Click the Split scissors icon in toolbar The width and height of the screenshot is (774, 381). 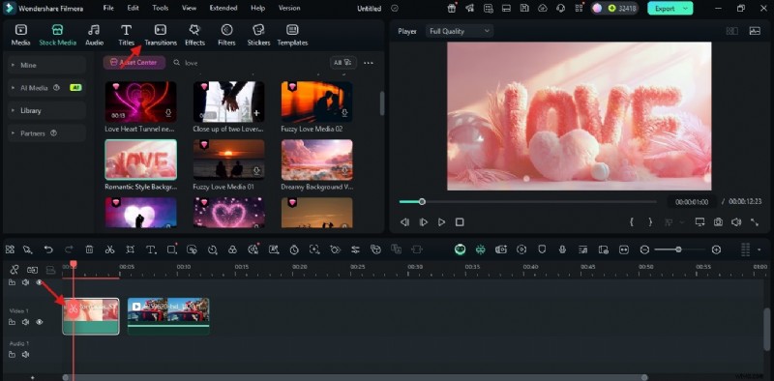[x=109, y=249]
